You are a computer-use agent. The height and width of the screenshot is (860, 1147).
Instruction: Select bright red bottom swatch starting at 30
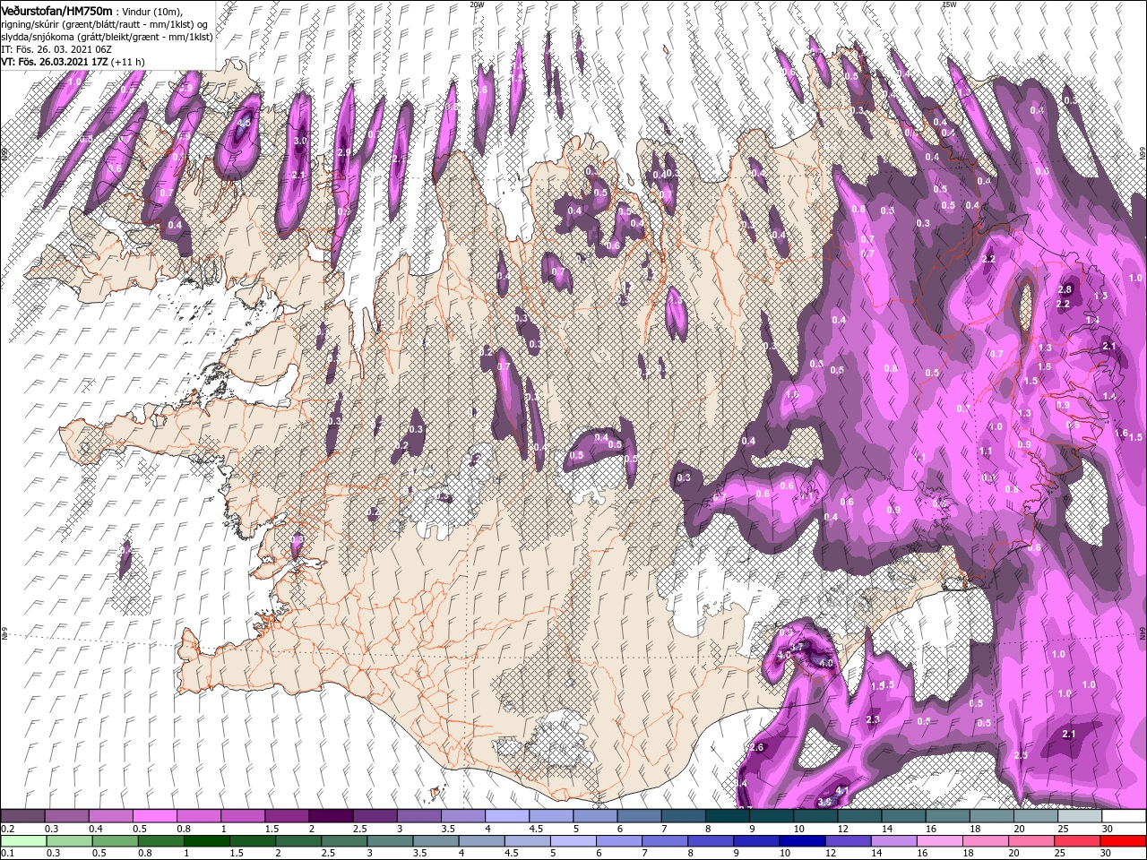1122,841
